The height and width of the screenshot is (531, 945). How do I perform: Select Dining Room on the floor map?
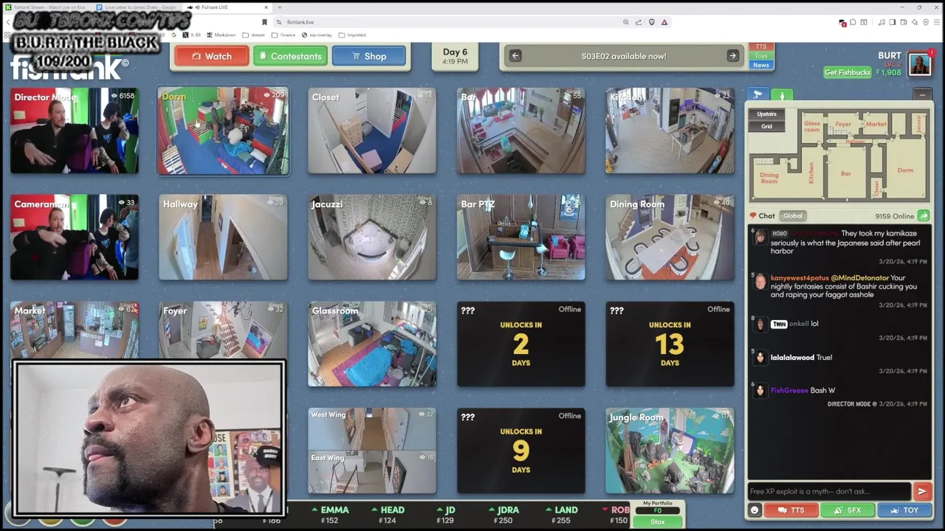pos(769,178)
